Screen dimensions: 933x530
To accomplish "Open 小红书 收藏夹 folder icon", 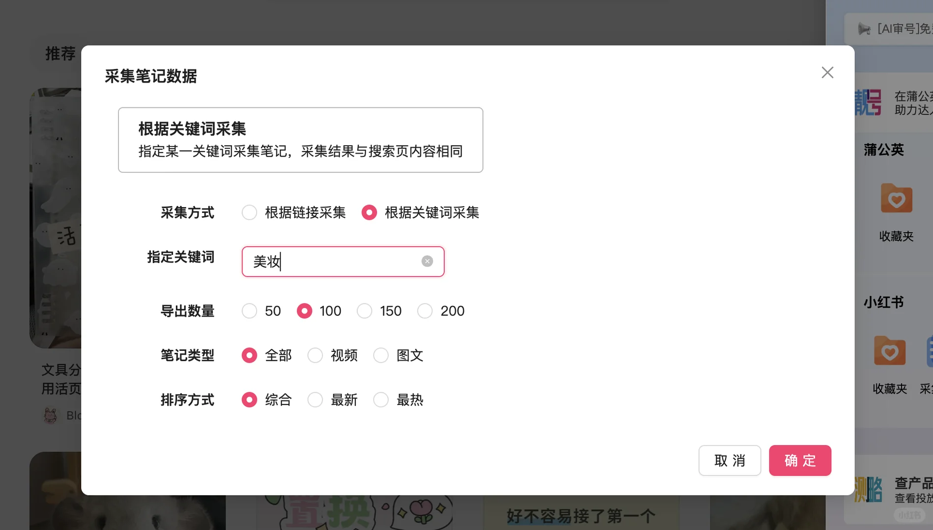I will pos(890,351).
